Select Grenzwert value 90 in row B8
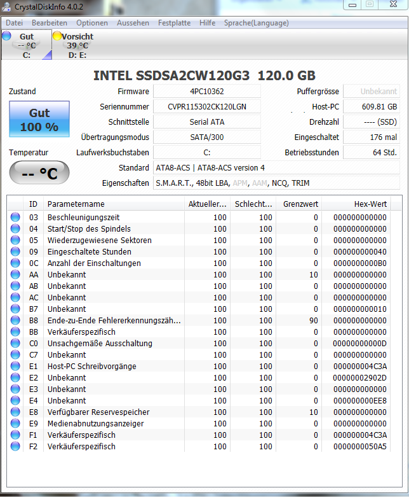409x497 pixels. click(314, 320)
